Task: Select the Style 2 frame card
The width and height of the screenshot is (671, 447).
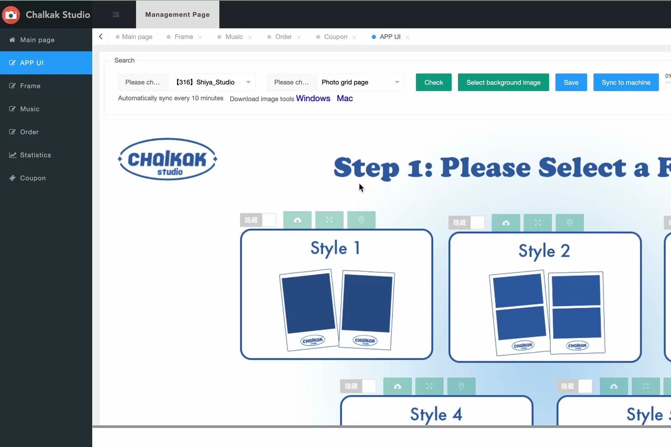Action: [545, 297]
